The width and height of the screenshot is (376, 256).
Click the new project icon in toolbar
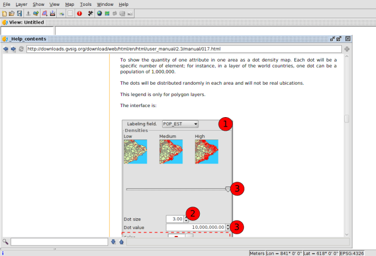5,13
